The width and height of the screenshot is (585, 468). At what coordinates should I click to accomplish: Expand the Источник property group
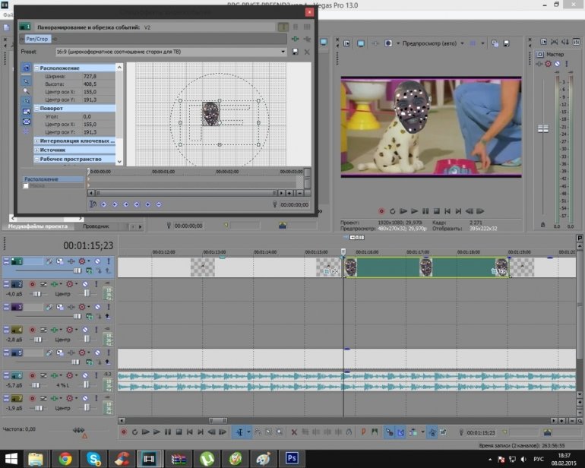(37, 150)
